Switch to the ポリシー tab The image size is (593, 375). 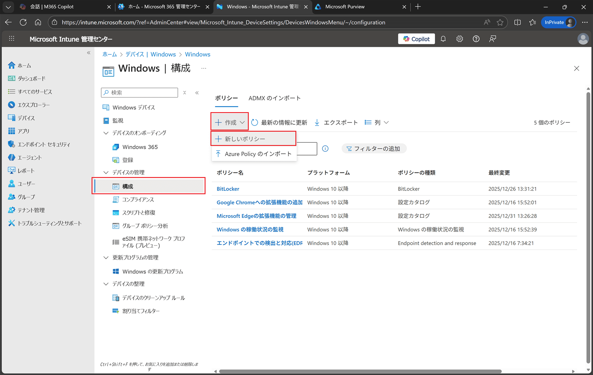coord(227,98)
